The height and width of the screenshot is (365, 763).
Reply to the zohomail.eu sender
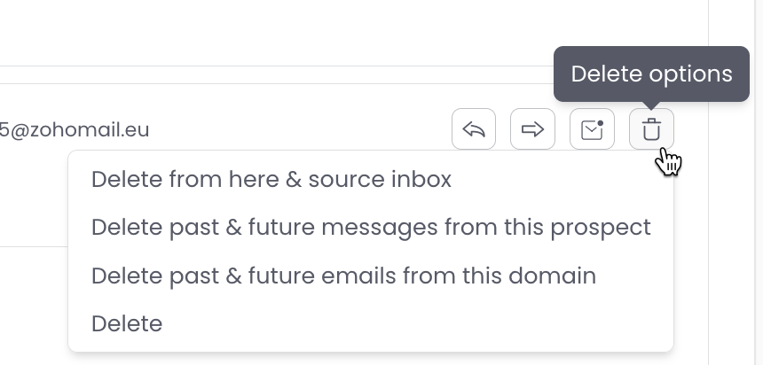(474, 130)
